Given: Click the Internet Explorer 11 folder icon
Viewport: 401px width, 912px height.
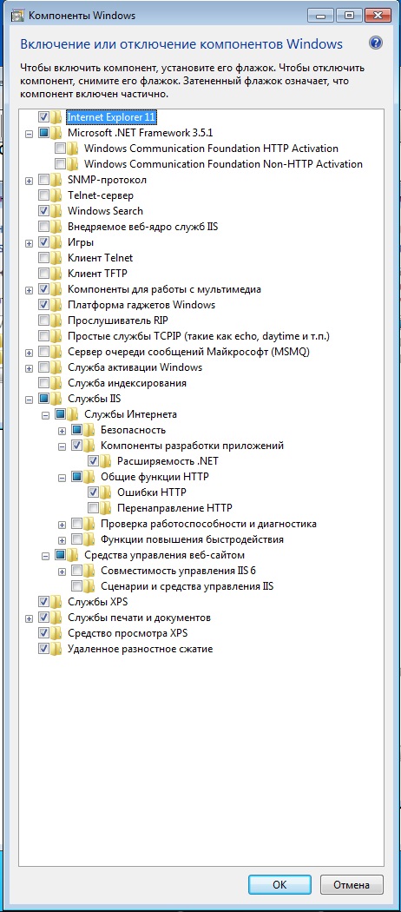Looking at the screenshot, I should [56, 117].
